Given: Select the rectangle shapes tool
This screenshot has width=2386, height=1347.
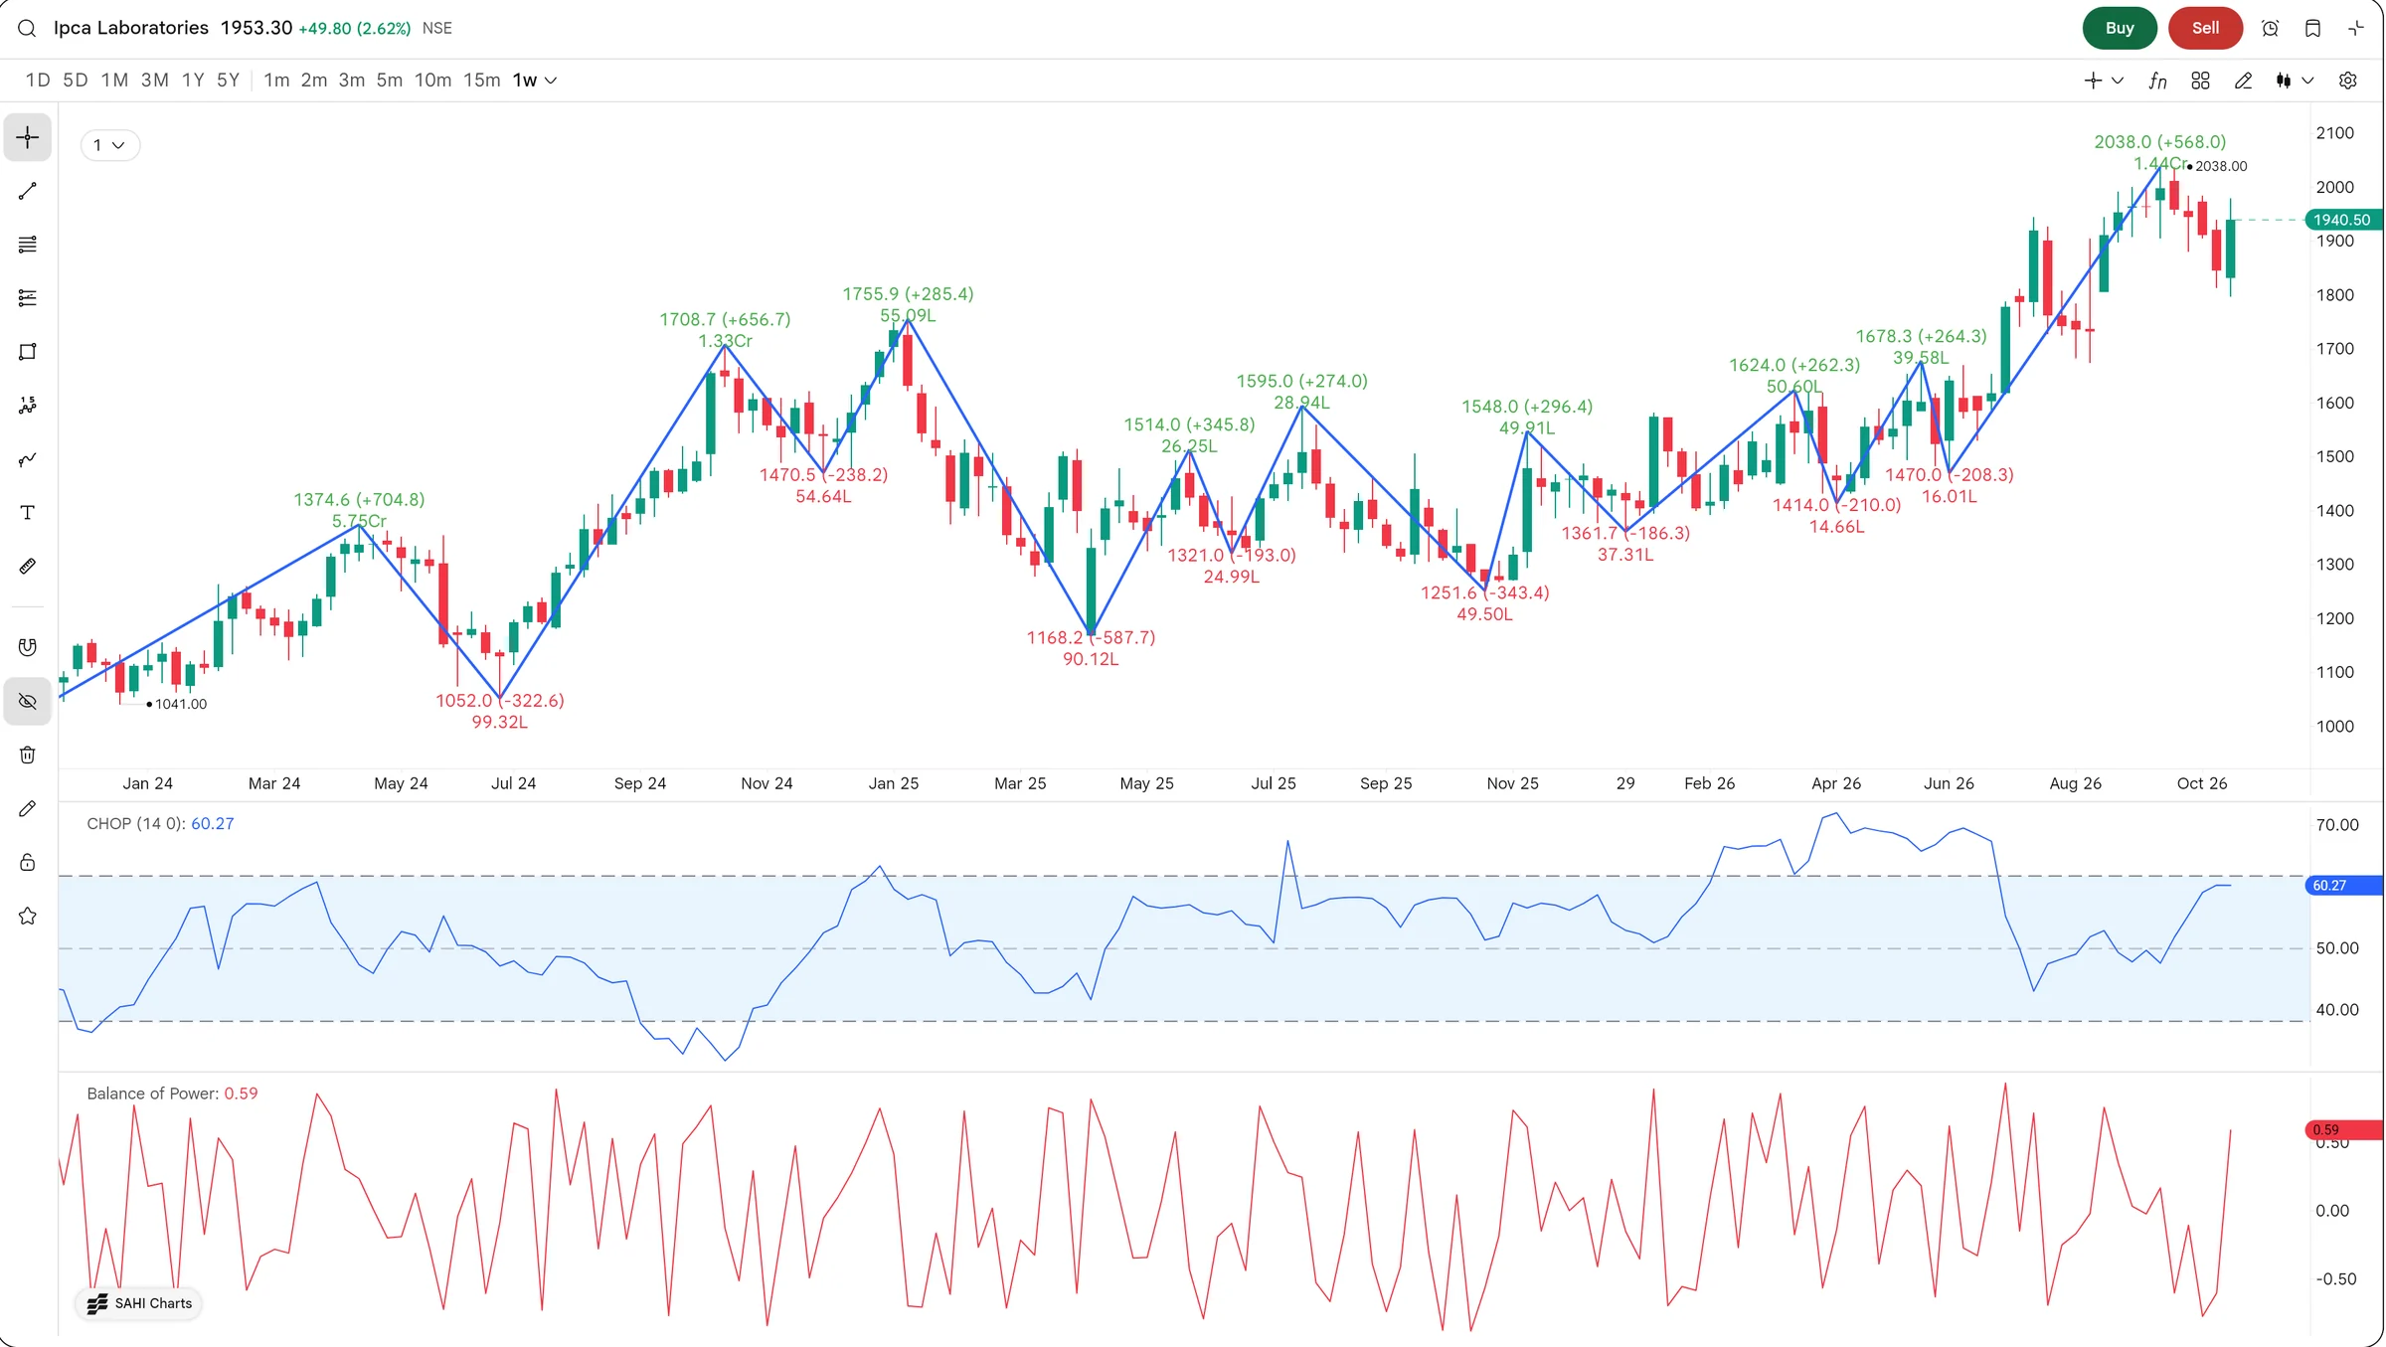Looking at the screenshot, I should 28,352.
